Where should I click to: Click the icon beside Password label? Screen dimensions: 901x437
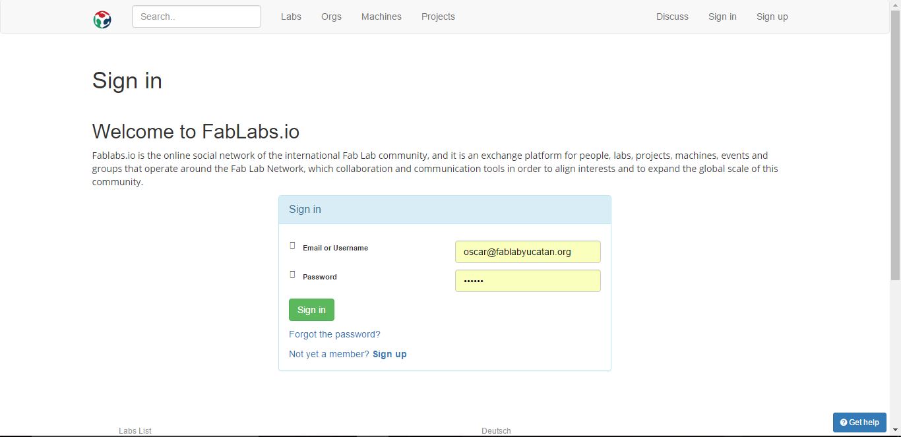tap(292, 274)
